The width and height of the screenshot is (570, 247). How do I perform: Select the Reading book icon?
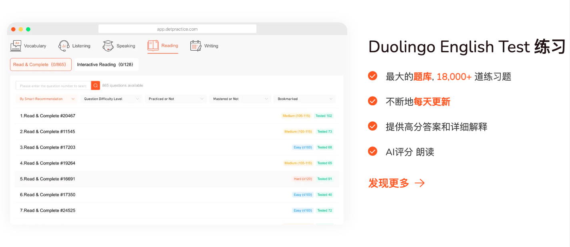pos(153,45)
